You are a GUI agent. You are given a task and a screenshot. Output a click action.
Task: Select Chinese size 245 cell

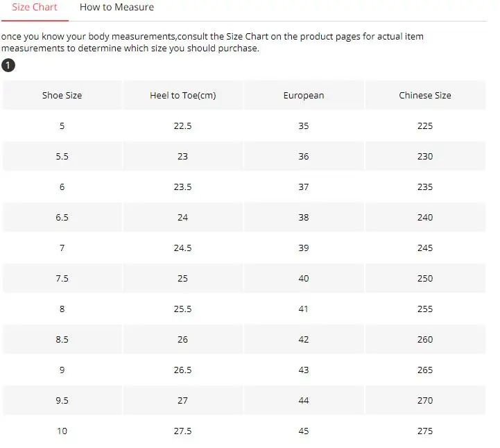(425, 248)
